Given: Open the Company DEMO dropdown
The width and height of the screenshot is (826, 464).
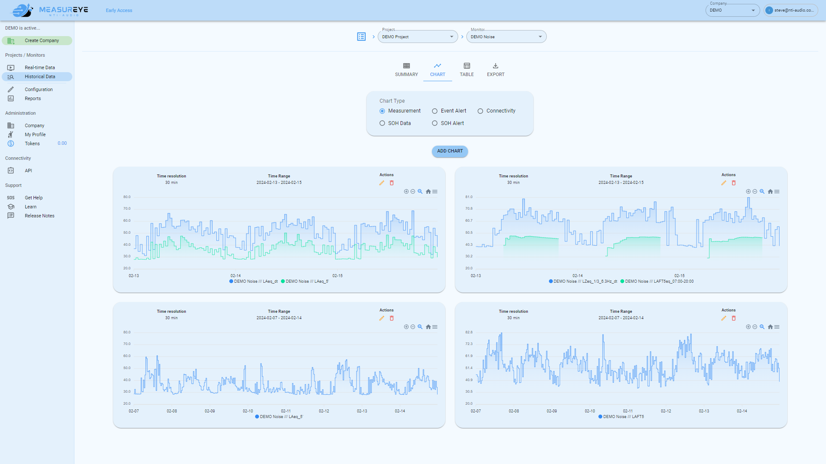Looking at the screenshot, I should pos(732,10).
